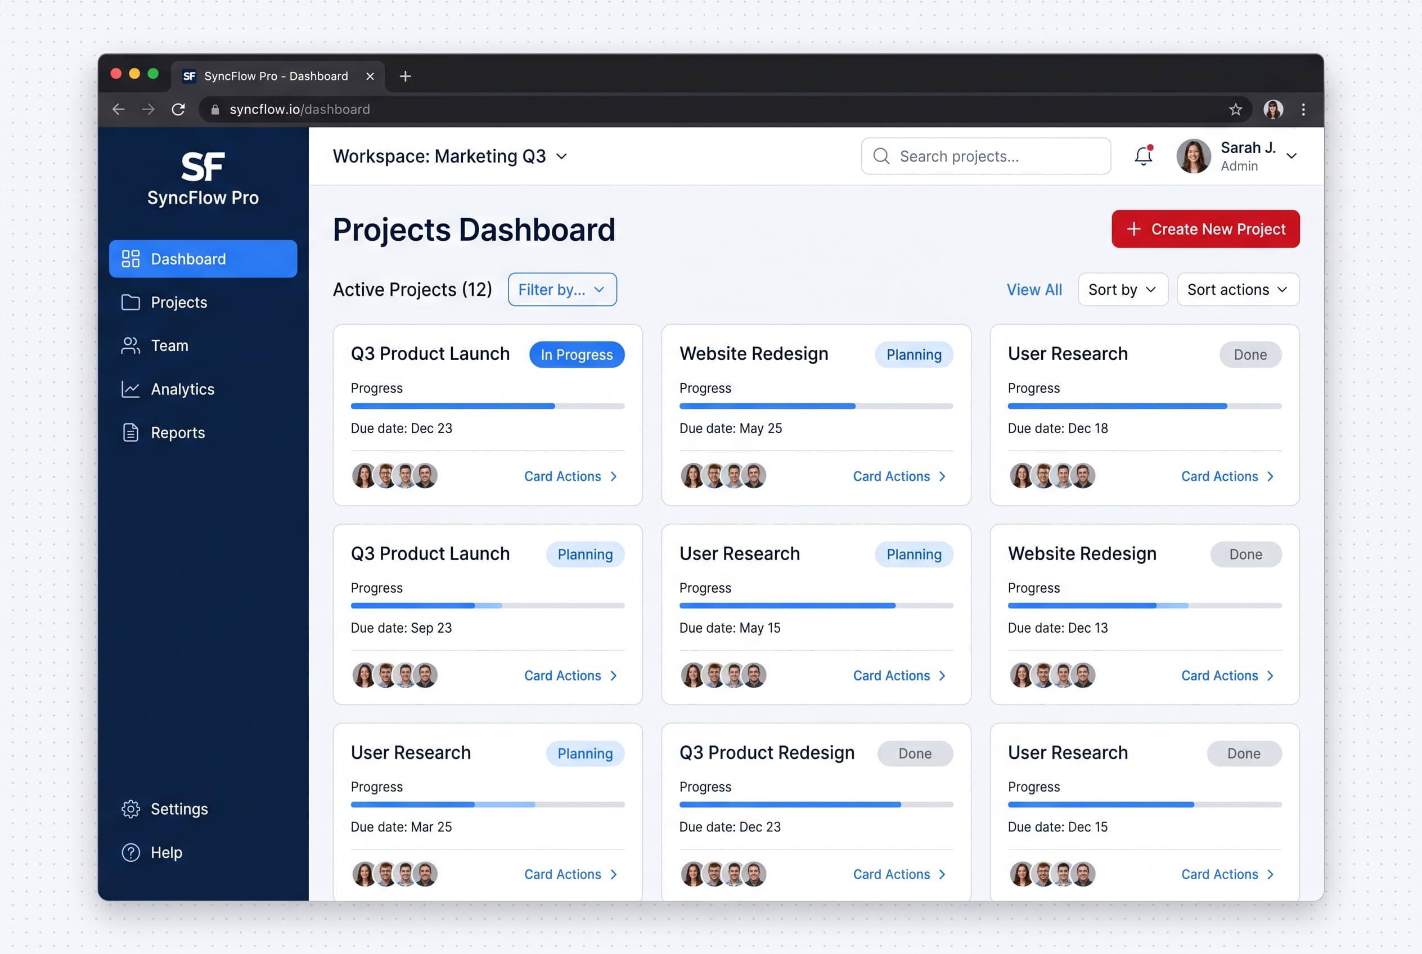Open browser three-dot menu
This screenshot has height=954, width=1422.
click(1303, 110)
